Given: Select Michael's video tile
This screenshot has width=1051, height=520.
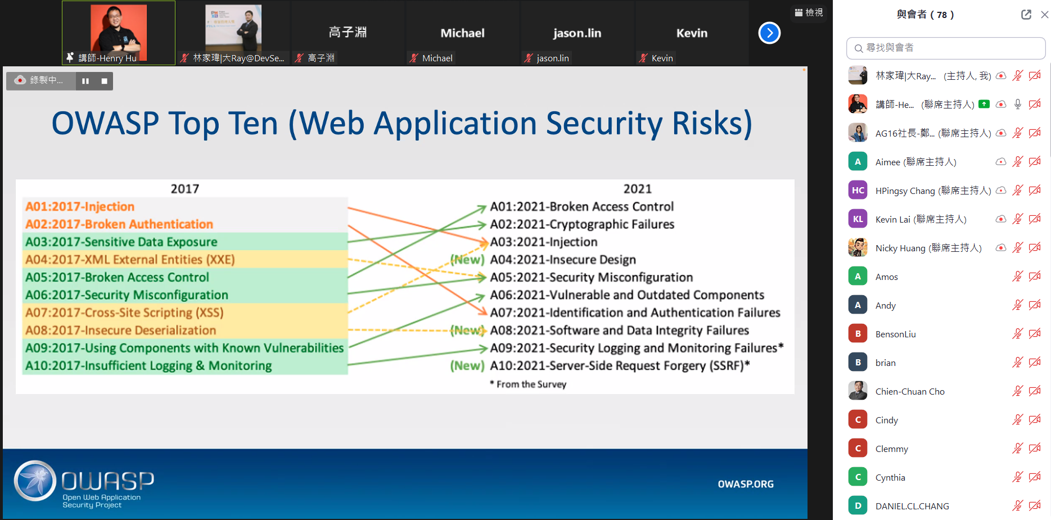Looking at the screenshot, I should [462, 33].
